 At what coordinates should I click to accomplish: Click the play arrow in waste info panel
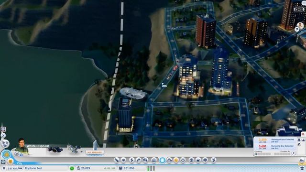pyautogui.click(x=294, y=153)
